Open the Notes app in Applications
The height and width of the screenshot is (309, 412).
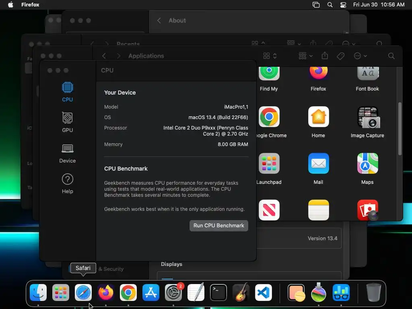[318, 210]
